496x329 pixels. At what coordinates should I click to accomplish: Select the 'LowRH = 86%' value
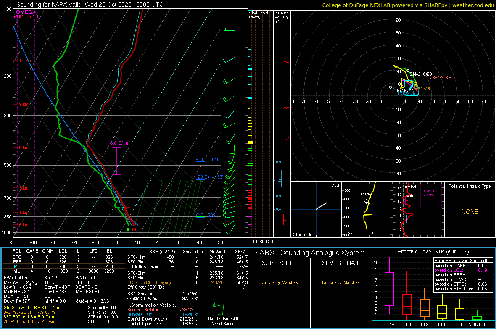point(18,287)
